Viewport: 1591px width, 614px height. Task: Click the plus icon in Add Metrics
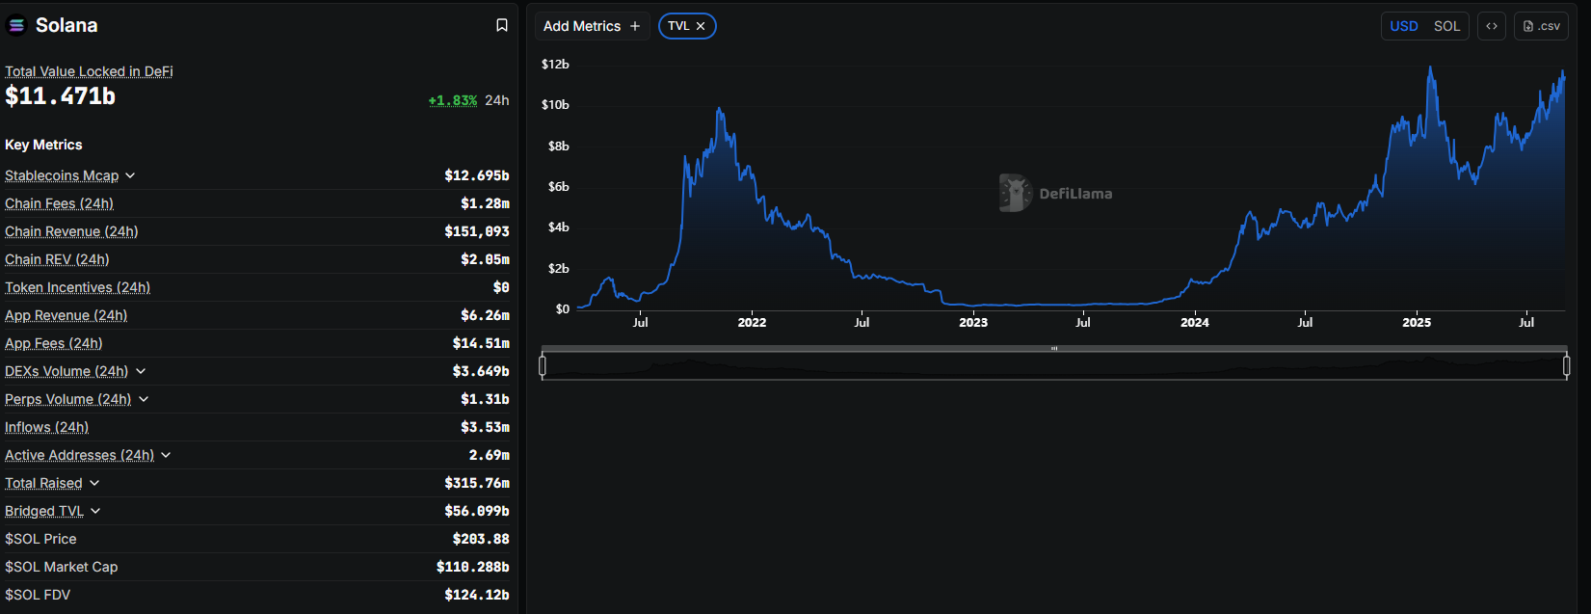635,26
